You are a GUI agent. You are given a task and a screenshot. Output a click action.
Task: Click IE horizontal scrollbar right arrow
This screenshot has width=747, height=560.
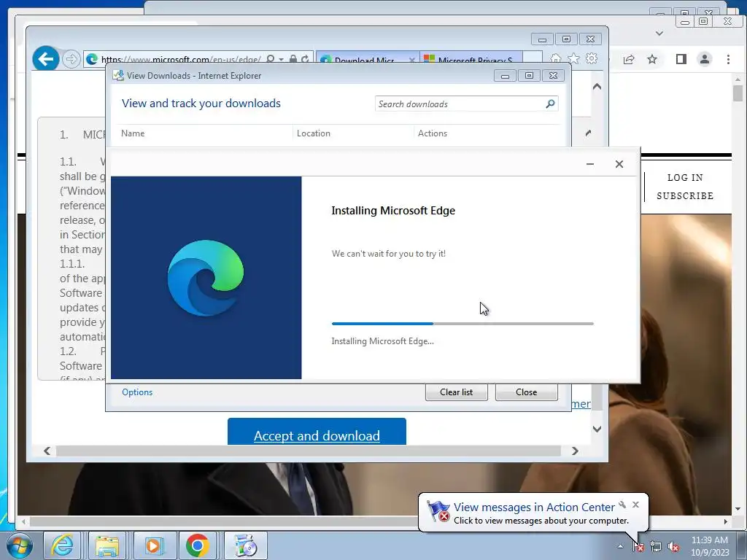click(575, 451)
